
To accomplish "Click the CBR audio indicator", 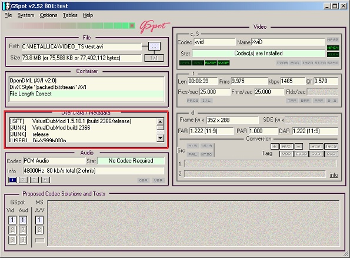I will pyautogui.click(x=144, y=180).
